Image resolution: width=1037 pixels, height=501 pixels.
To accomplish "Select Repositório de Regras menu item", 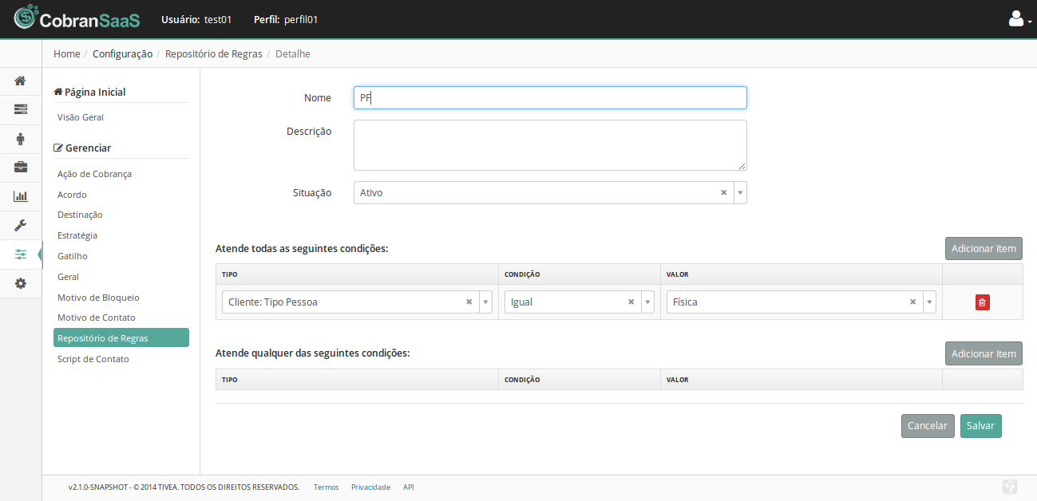I will (x=121, y=337).
